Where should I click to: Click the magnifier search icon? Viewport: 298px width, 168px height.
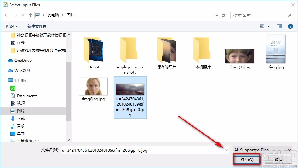(289, 15)
